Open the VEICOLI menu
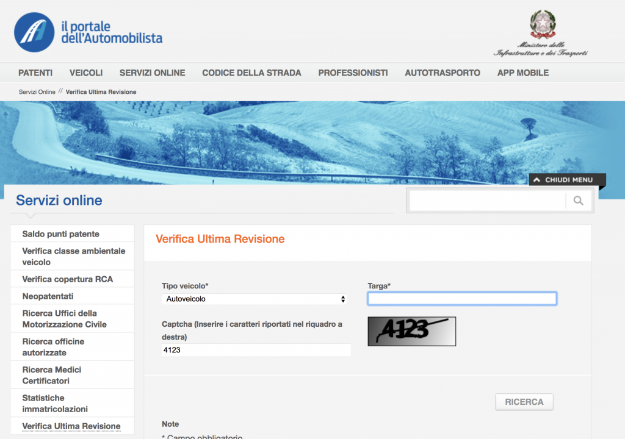 86,73
